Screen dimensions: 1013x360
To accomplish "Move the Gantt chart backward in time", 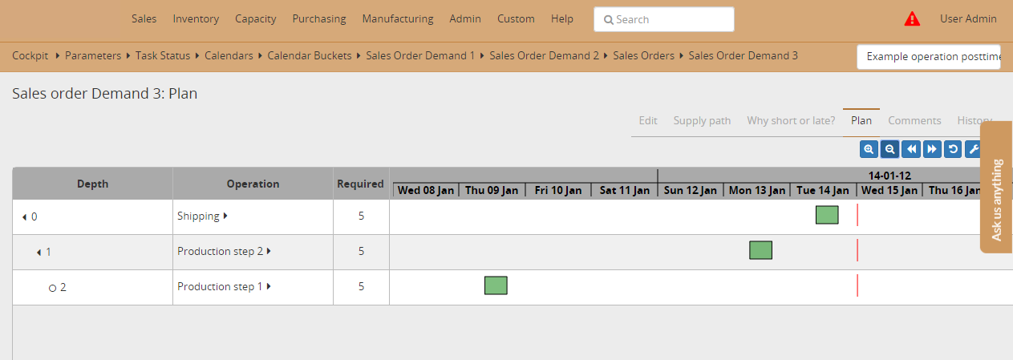I will pyautogui.click(x=910, y=149).
